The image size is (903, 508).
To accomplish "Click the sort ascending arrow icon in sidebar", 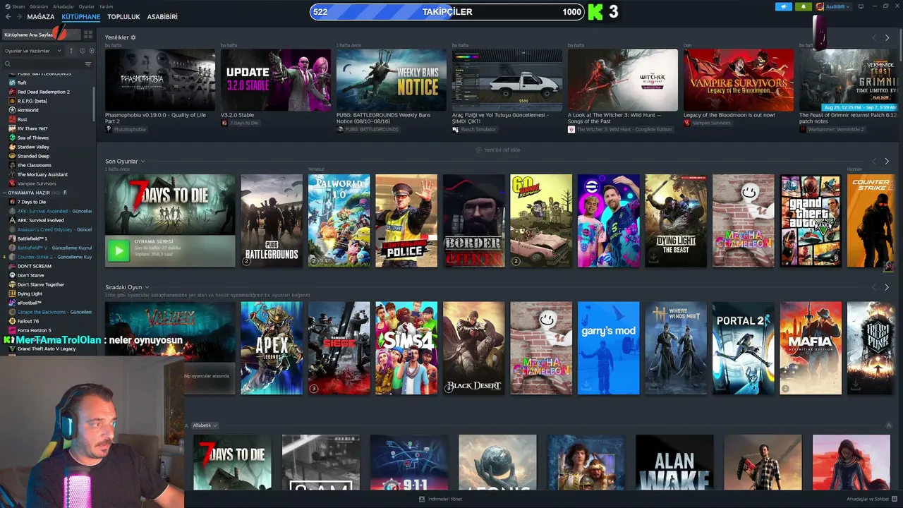I will click(71, 51).
